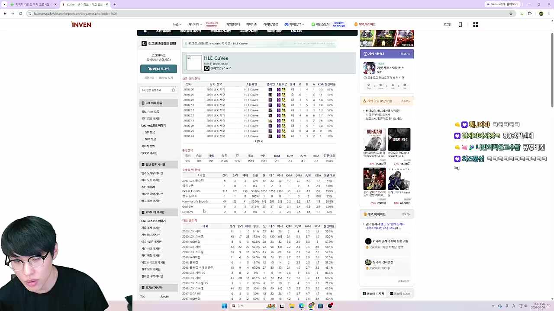This screenshot has height=311, width=554.
Task: Open 버그 제보 게시판 in the sidebar
Action: click(x=151, y=201)
